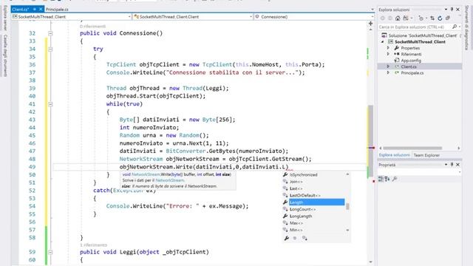Select LongCount<> in the IntelliSense list

pos(302,209)
